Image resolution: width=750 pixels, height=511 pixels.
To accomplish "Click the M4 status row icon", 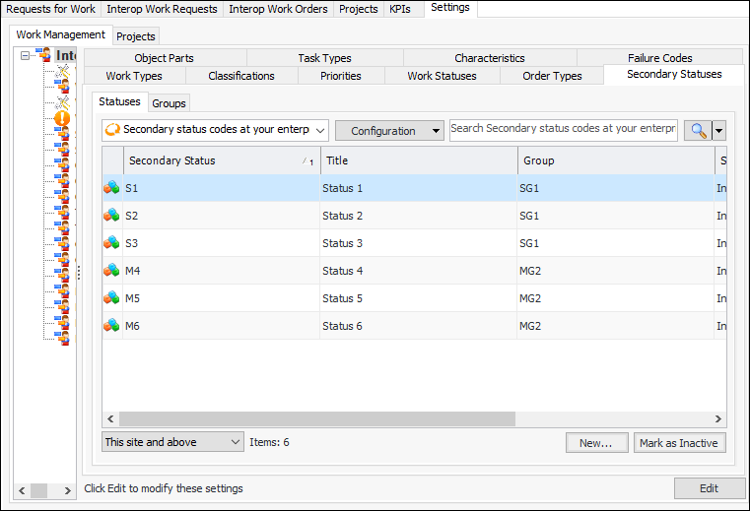I will coord(112,271).
